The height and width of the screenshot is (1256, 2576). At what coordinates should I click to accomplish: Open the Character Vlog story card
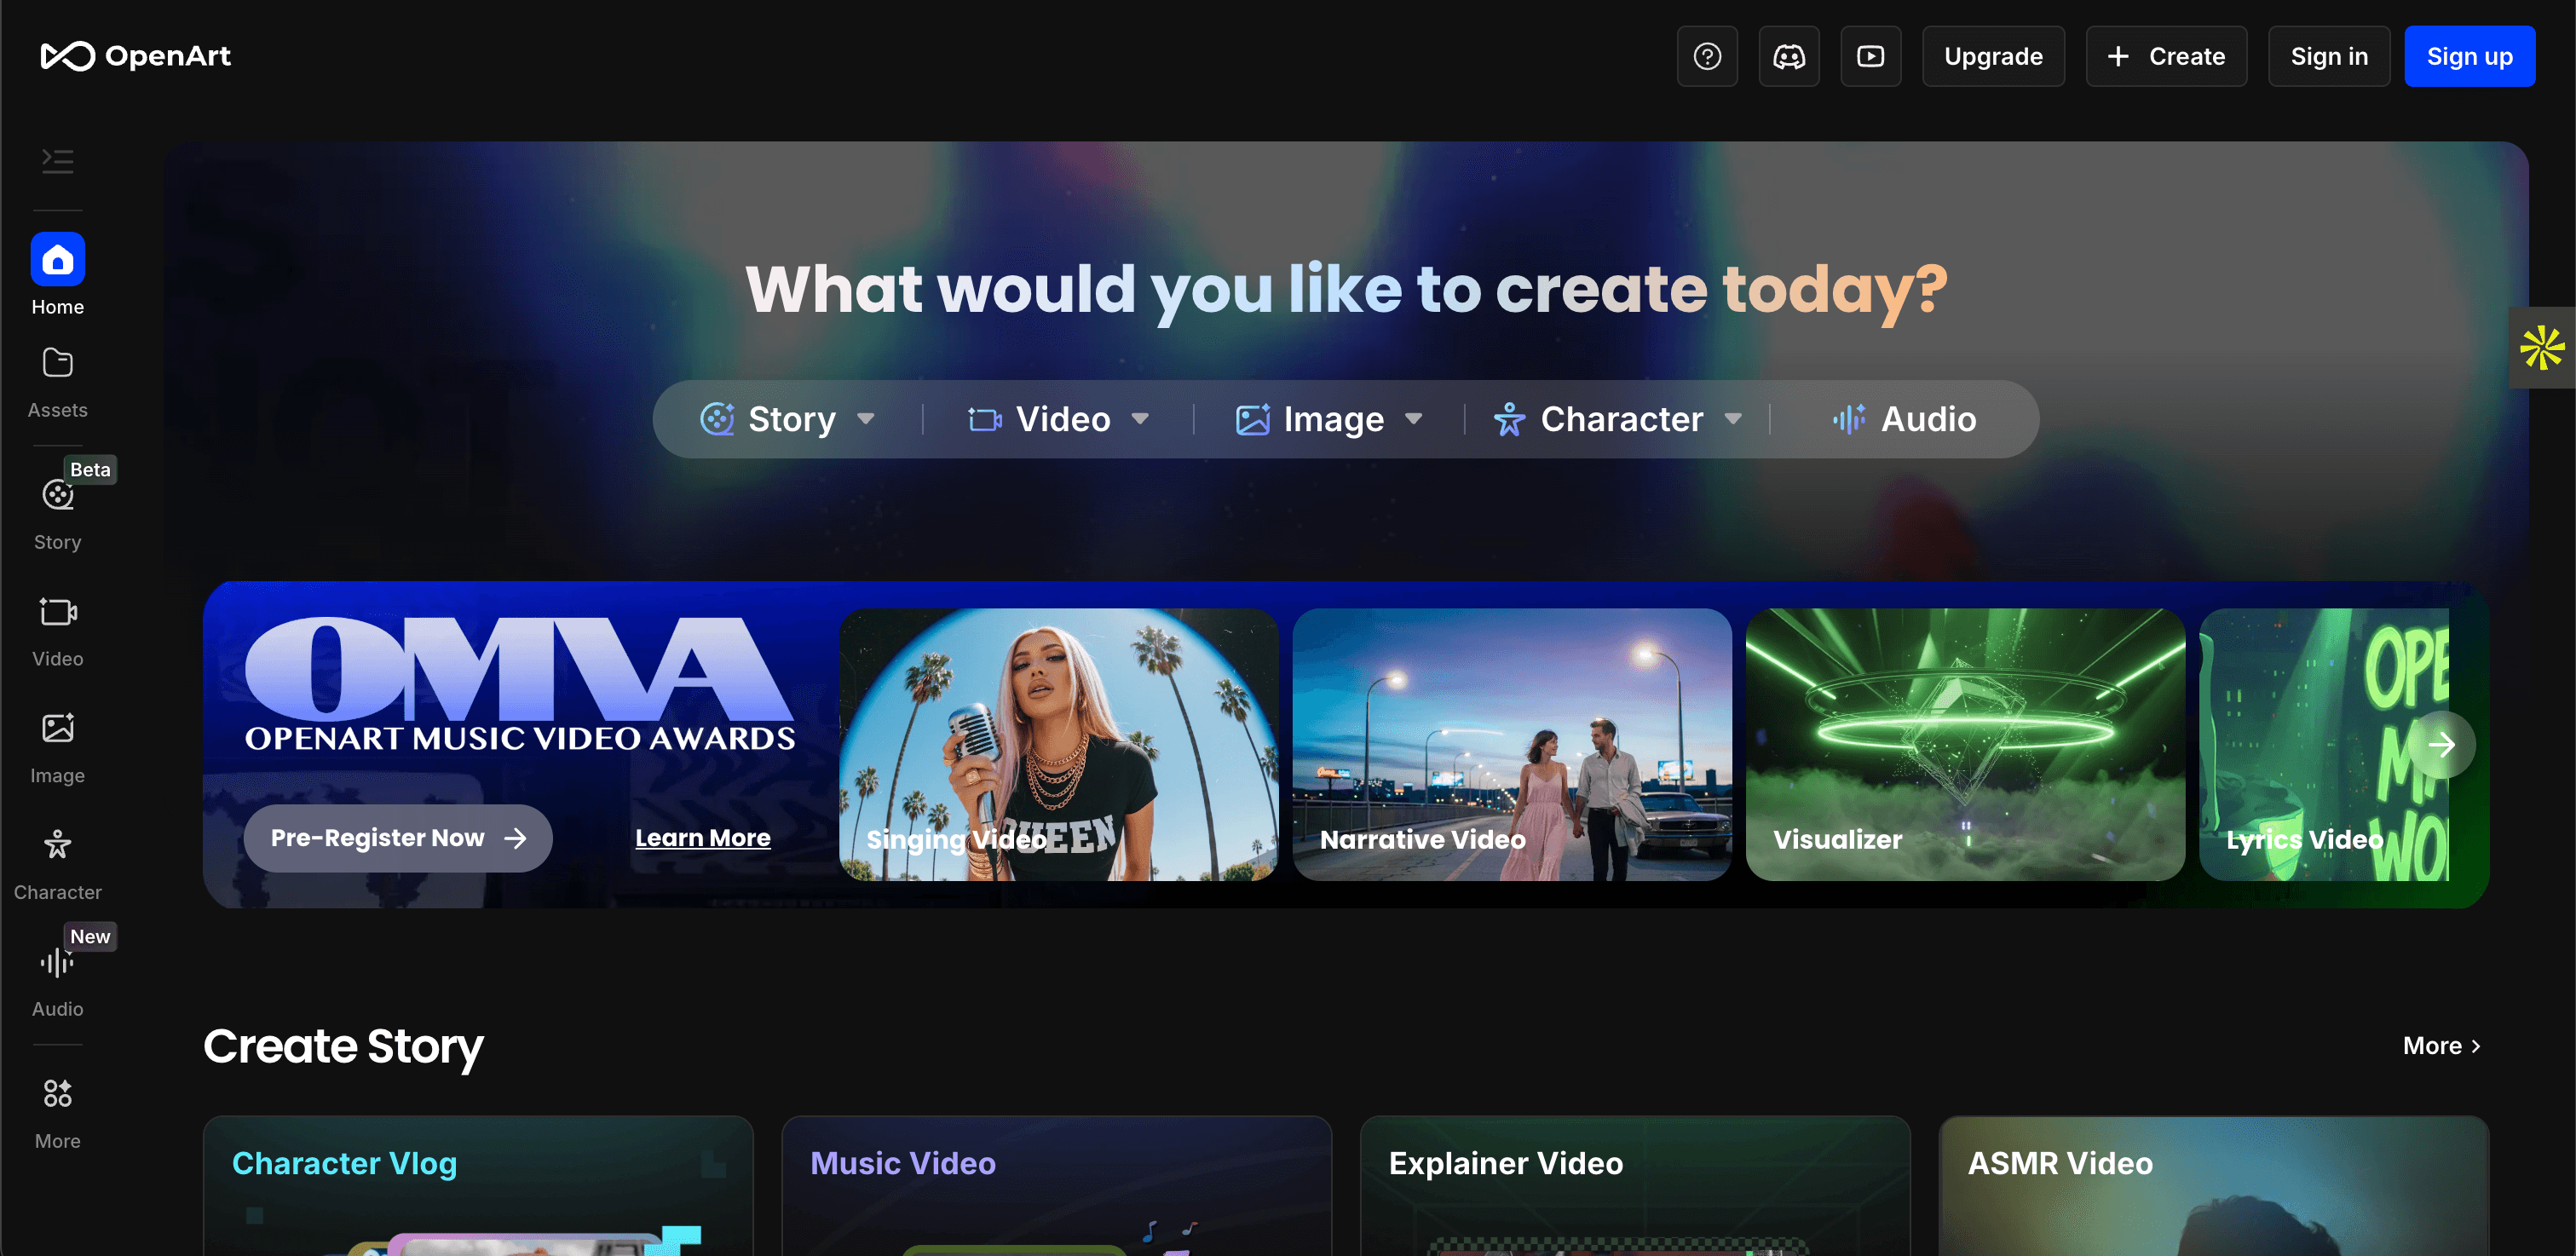(478, 1186)
